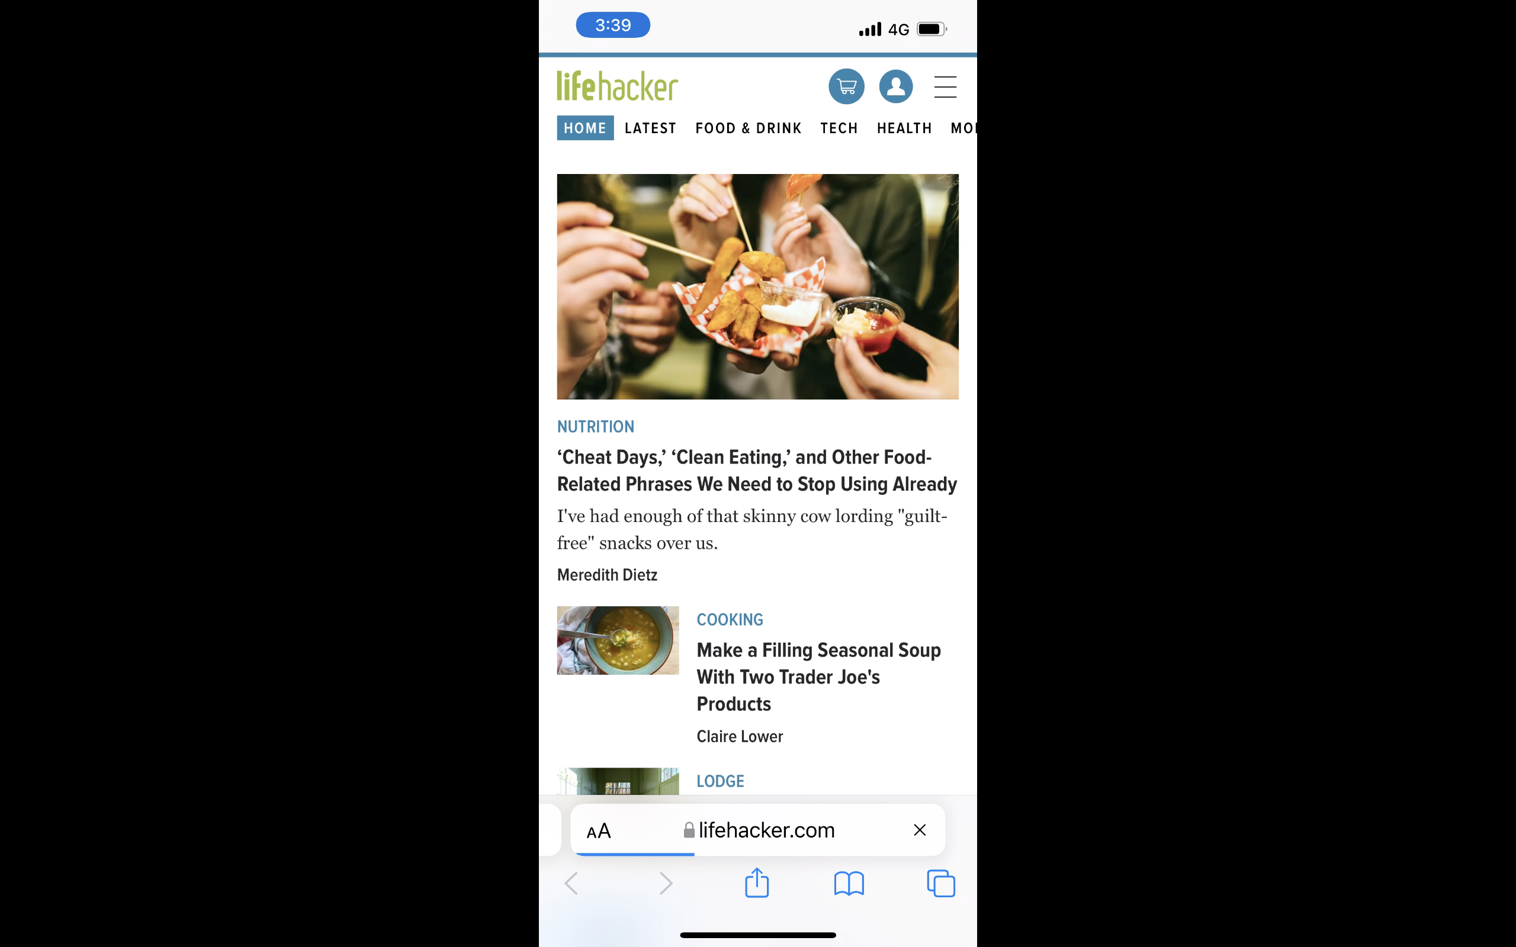The image size is (1516, 947).
Task: Tap the soup article thumbnail image
Action: pos(616,640)
